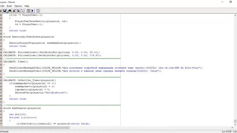Click the Help toolbar icon
Screen dimensions: 237x133
pos(38,11)
